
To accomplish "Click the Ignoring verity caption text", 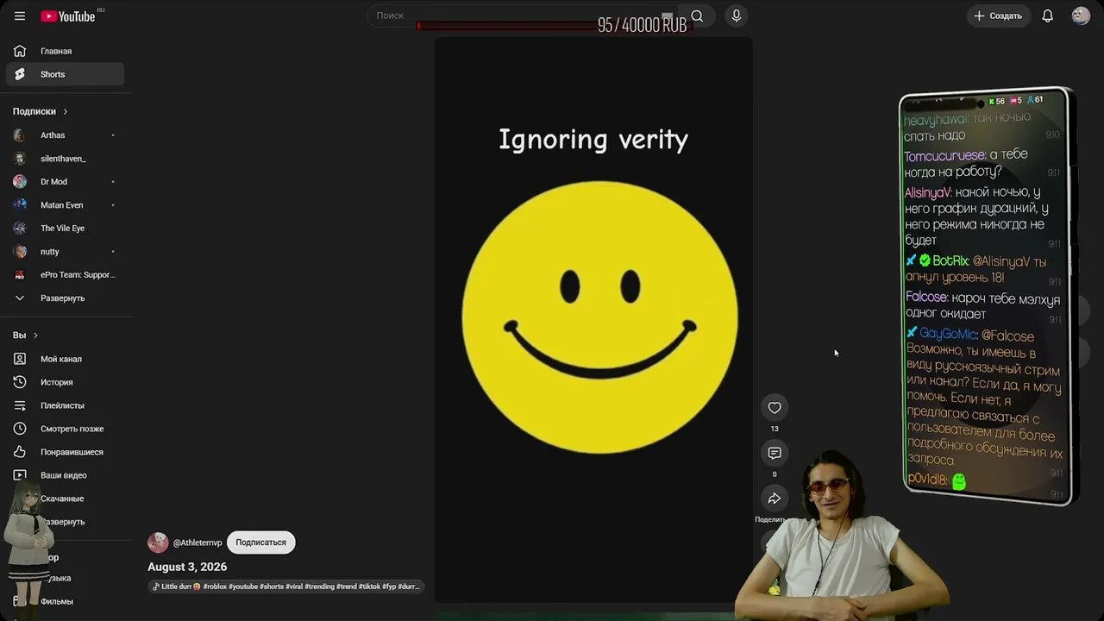I will (x=593, y=139).
